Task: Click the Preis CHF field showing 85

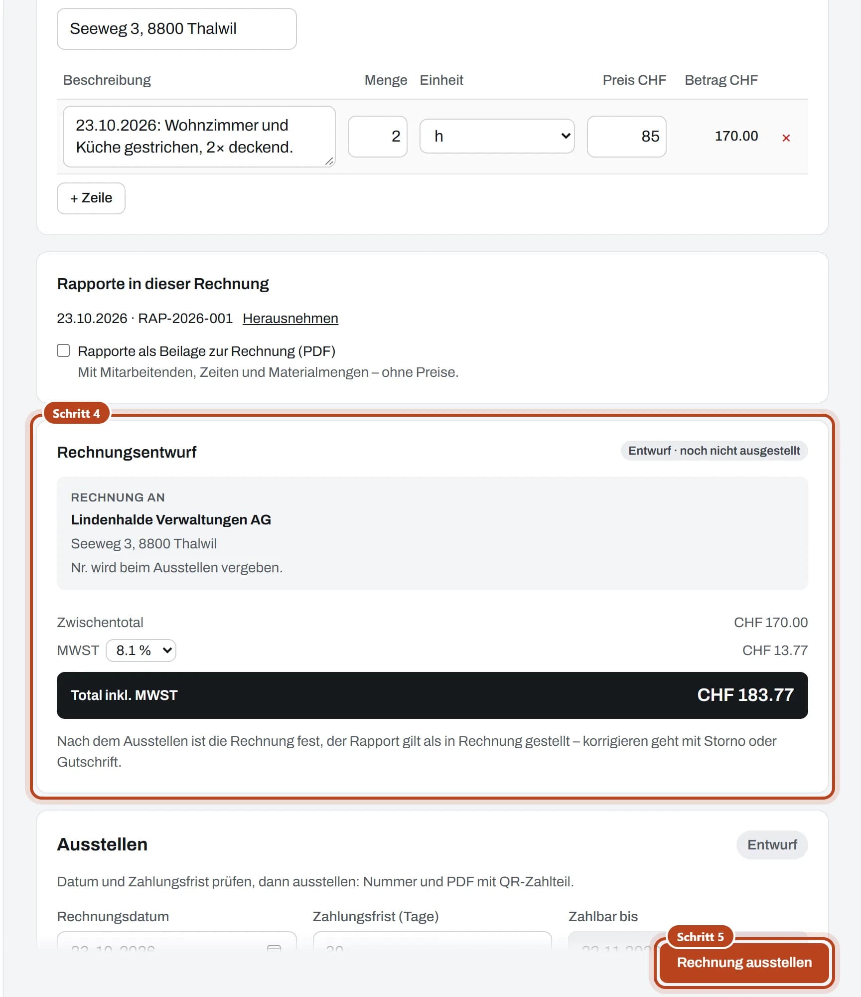Action: click(626, 137)
